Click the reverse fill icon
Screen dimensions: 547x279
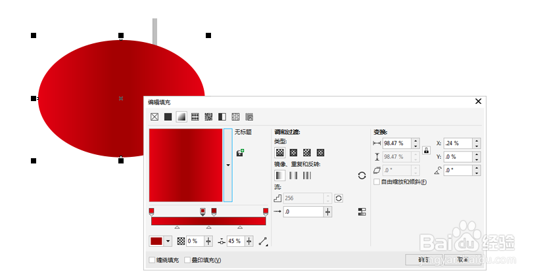coord(362,175)
